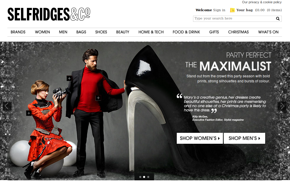This screenshot has height=183, width=290.
Task: Focus the Type your search here field
Action: point(234,19)
